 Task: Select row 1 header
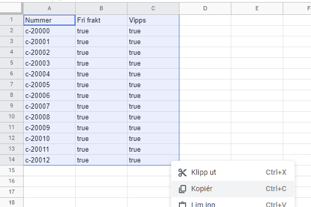[11, 20]
